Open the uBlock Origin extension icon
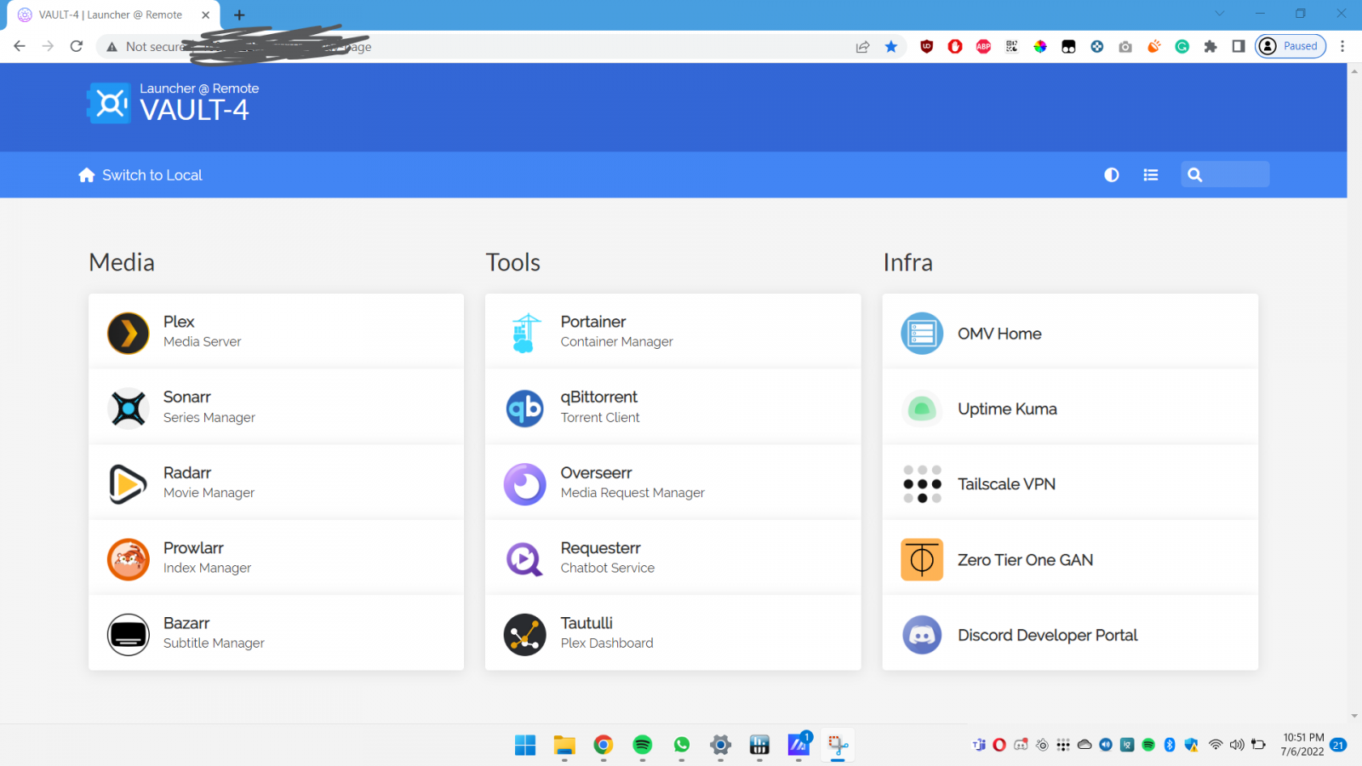1362x766 pixels. click(x=927, y=47)
